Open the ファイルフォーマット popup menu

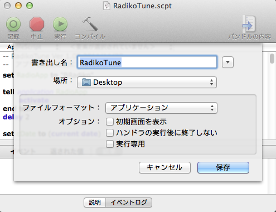(x=161, y=108)
